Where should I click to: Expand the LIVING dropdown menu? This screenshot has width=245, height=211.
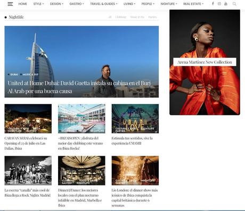129,4
